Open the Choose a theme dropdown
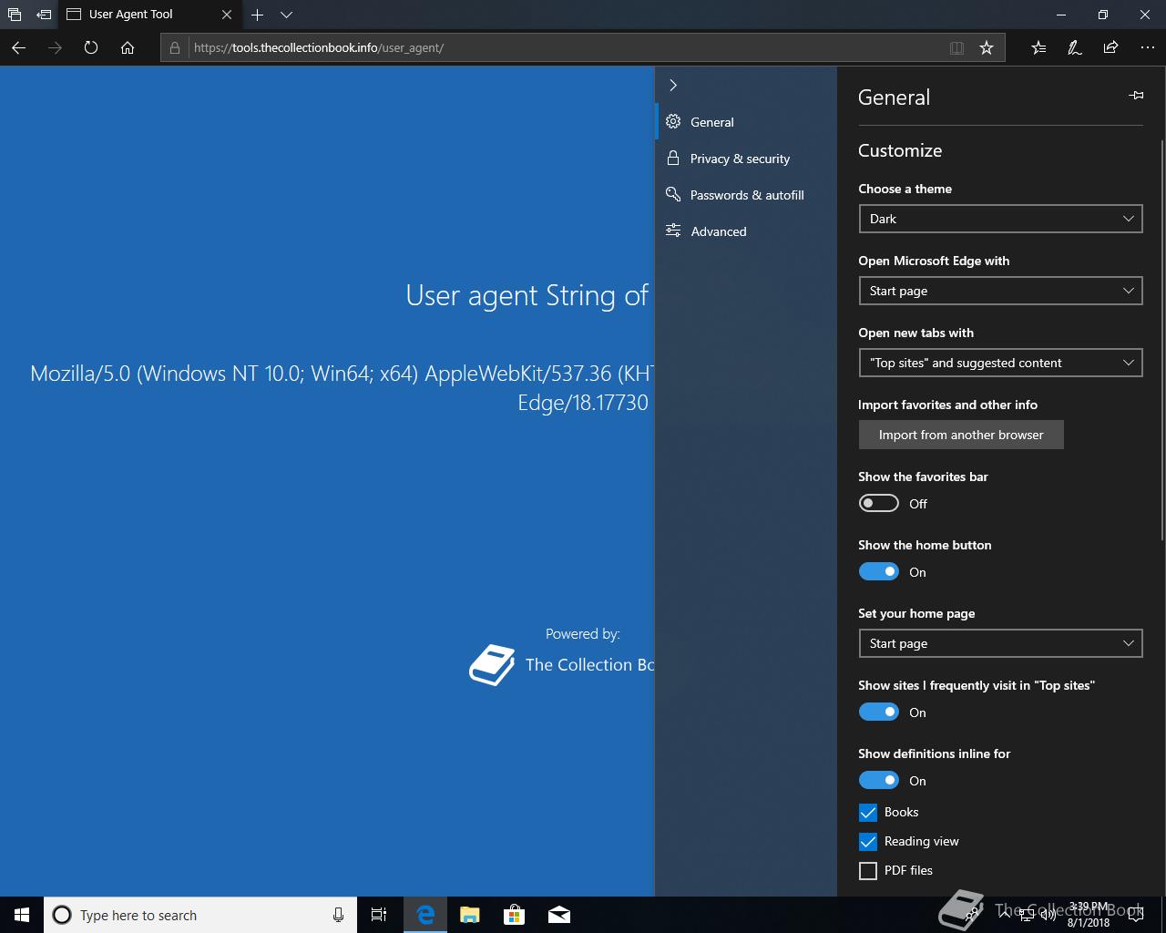The width and height of the screenshot is (1166, 933). [1000, 219]
